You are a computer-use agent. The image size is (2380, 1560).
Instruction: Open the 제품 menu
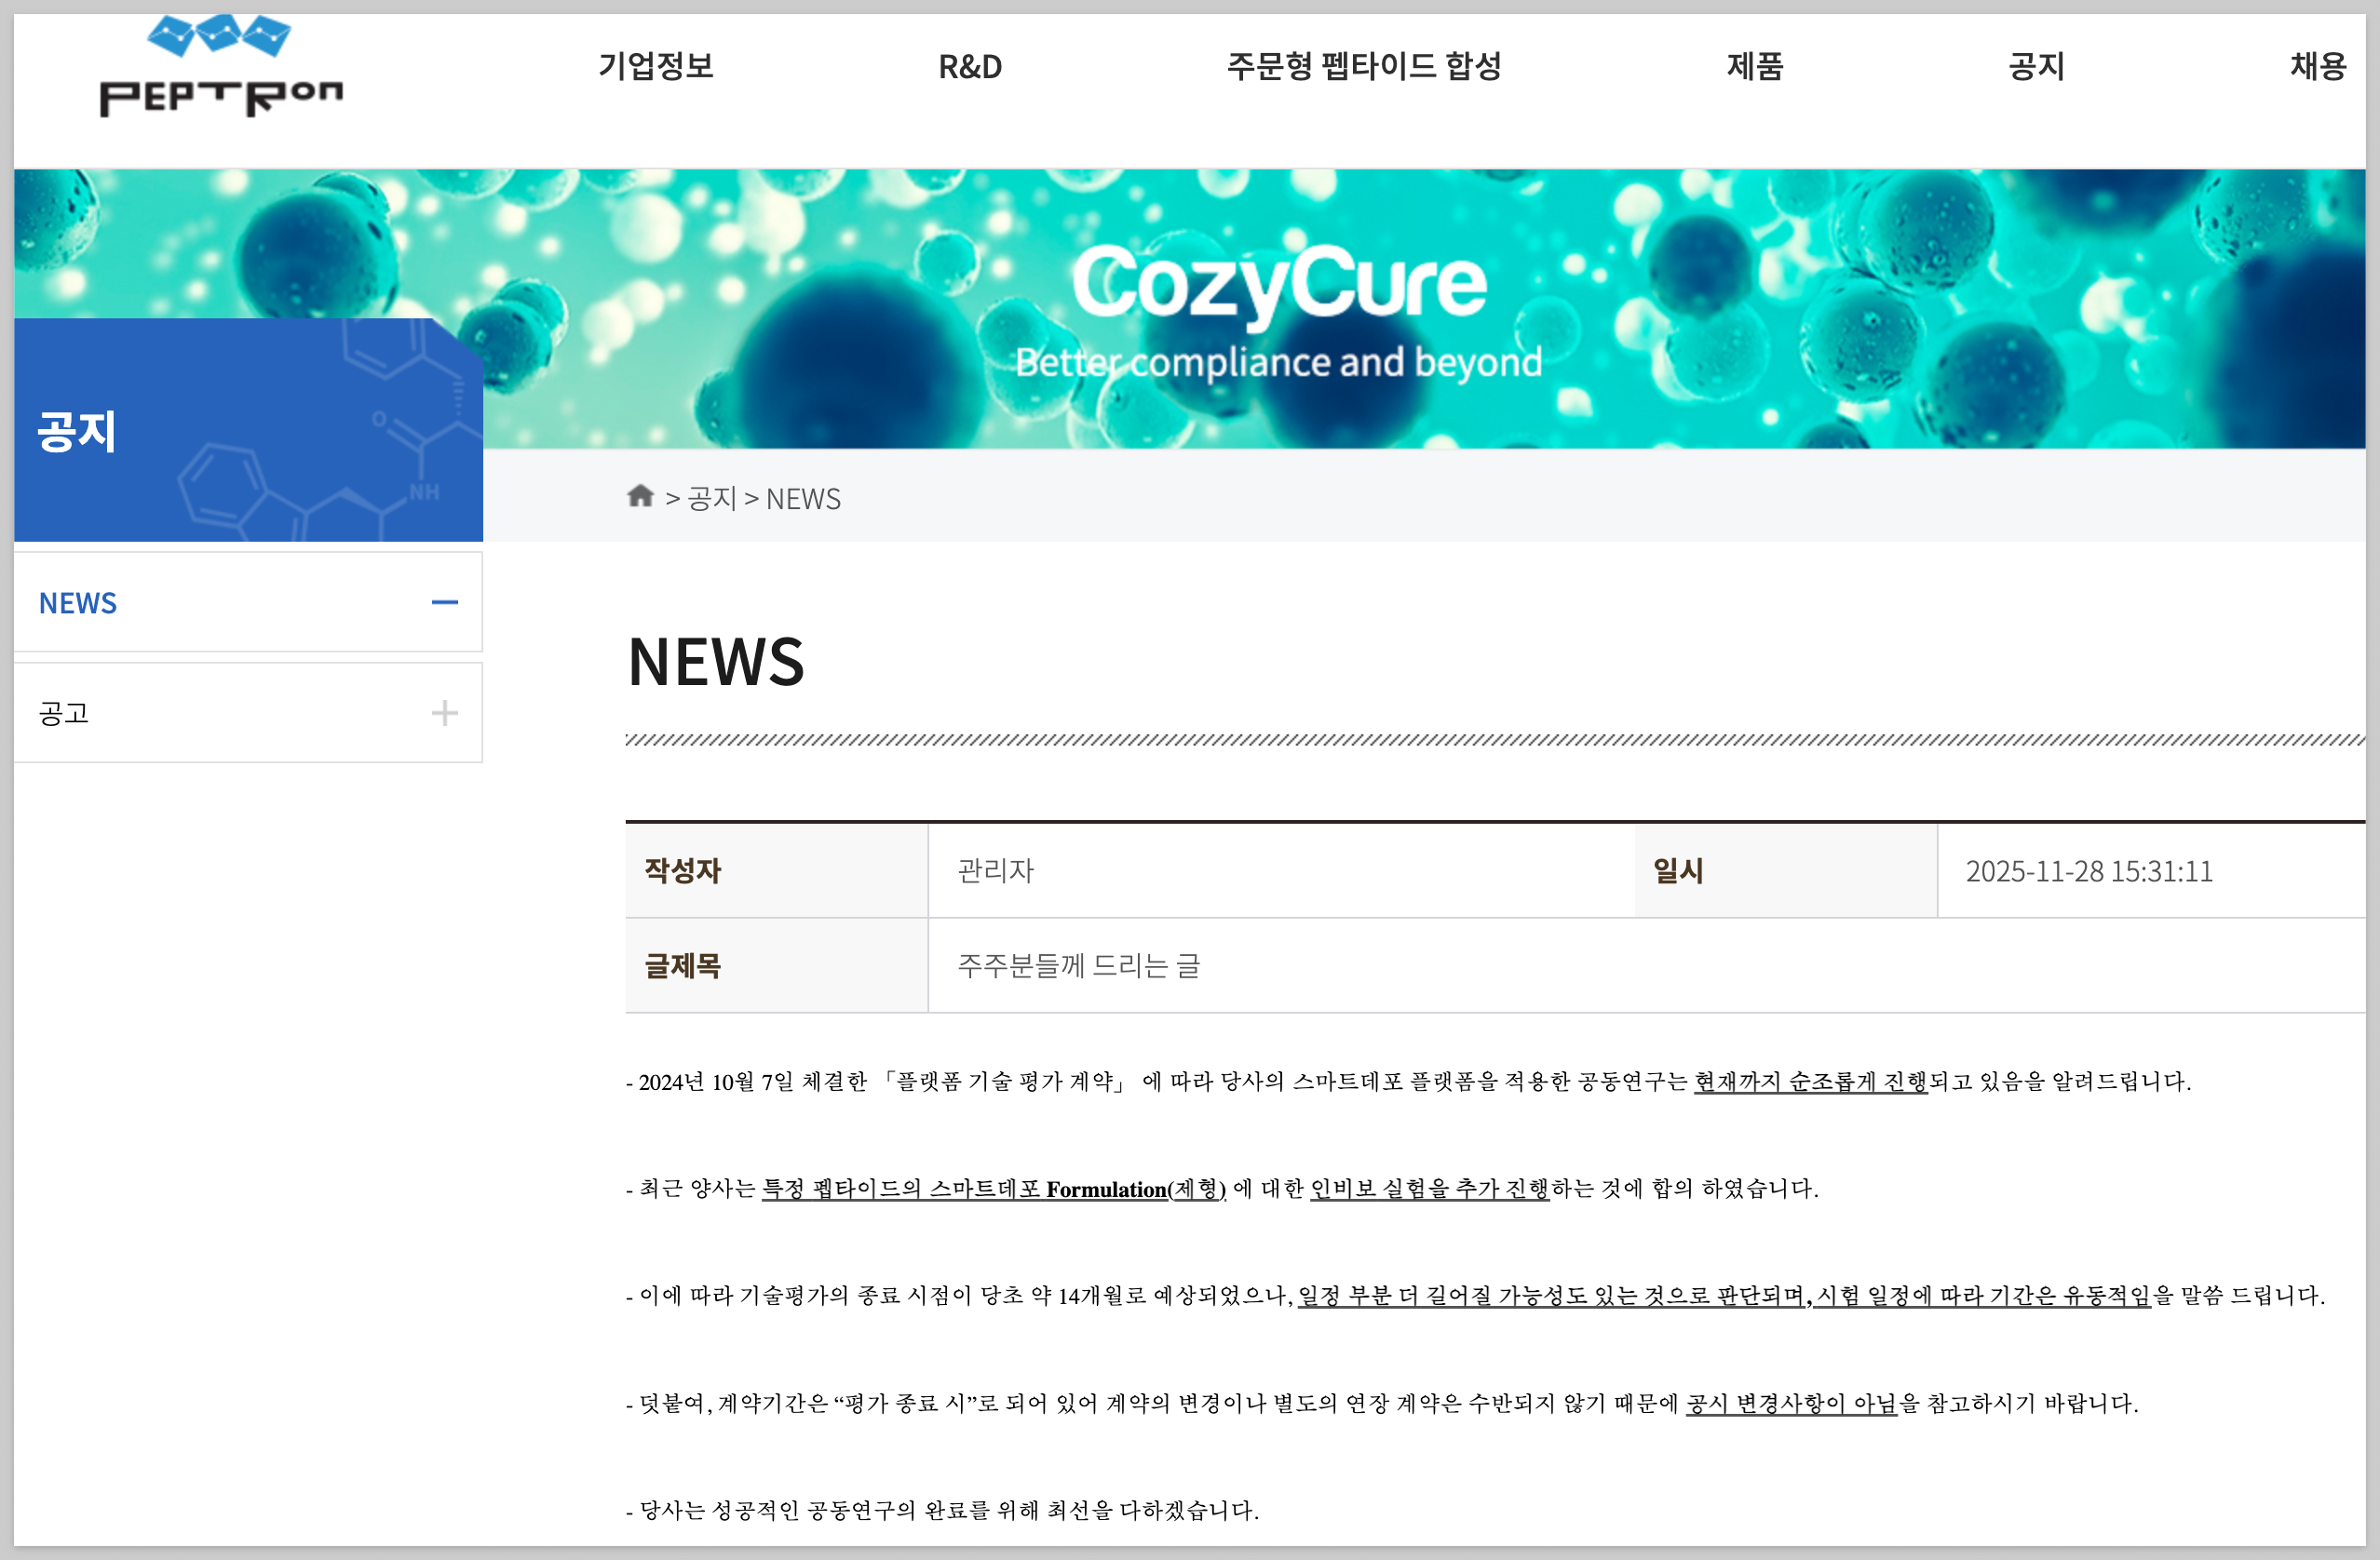1754,66
